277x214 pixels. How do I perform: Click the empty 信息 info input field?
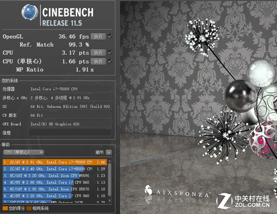[70, 133]
